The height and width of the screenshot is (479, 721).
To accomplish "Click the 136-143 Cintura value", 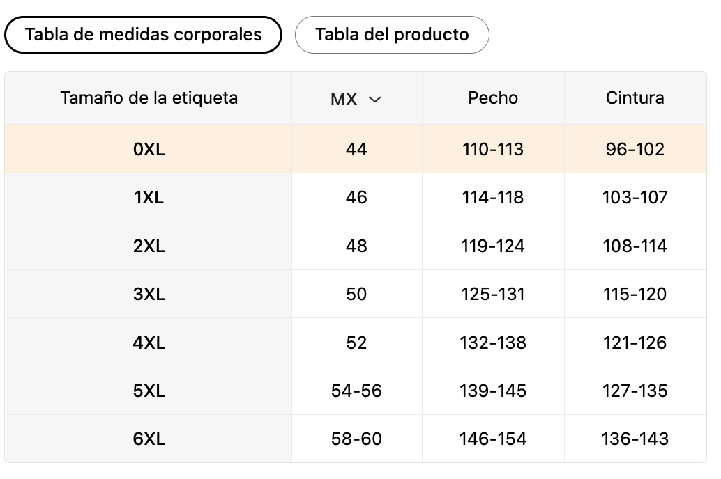I will (x=635, y=439).
